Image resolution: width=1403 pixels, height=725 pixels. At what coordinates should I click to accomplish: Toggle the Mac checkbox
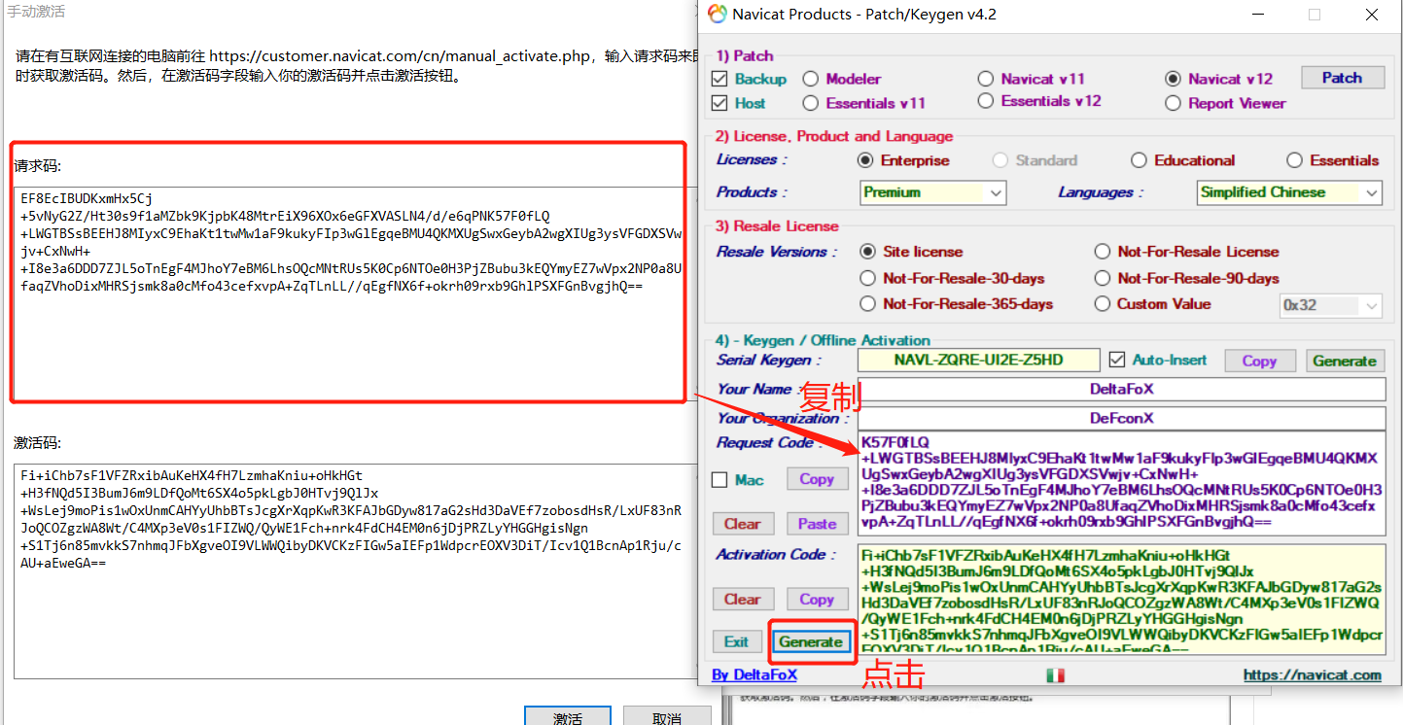click(719, 479)
